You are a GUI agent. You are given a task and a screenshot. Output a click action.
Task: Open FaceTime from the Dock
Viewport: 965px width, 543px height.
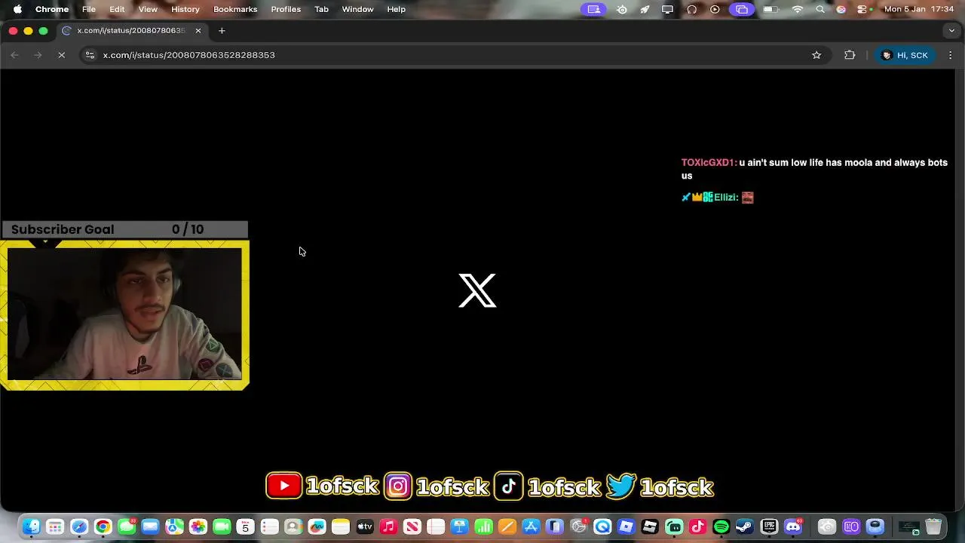click(x=222, y=526)
